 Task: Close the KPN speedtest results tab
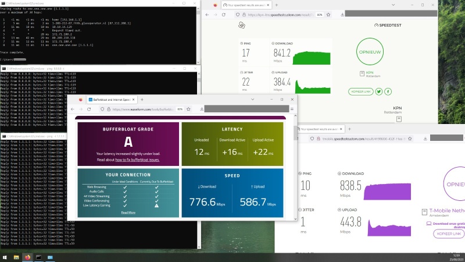tap(268, 5)
